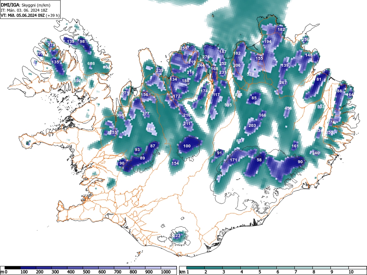367x275 pixels.
Task: Click the black swatch at 0 m in legend
Action: pos(12,268)
